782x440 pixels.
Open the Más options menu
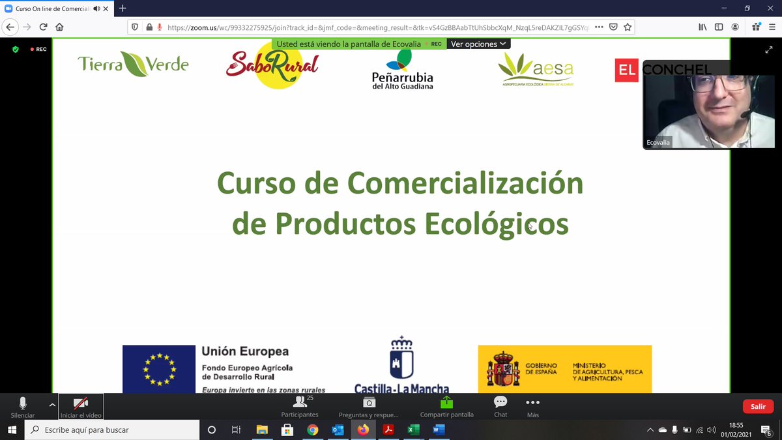coord(532,407)
